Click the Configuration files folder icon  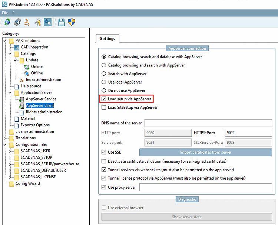(x=11, y=145)
